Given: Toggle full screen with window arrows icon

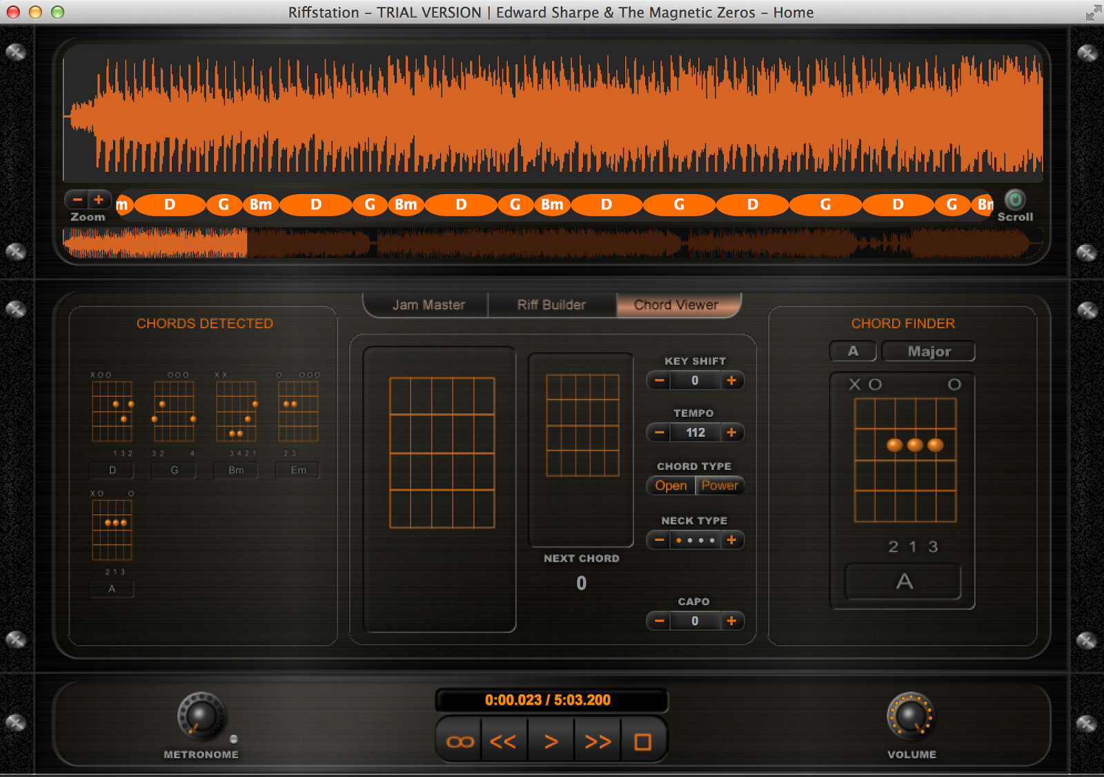Looking at the screenshot, I should tap(1093, 12).
